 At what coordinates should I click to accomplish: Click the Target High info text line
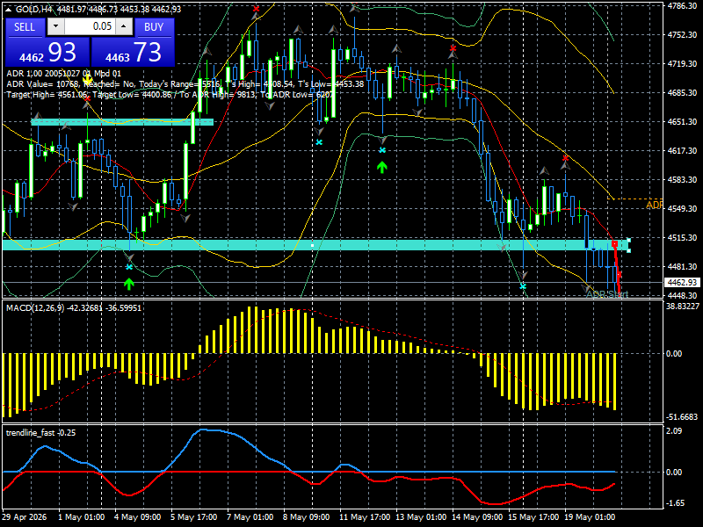click(170, 95)
